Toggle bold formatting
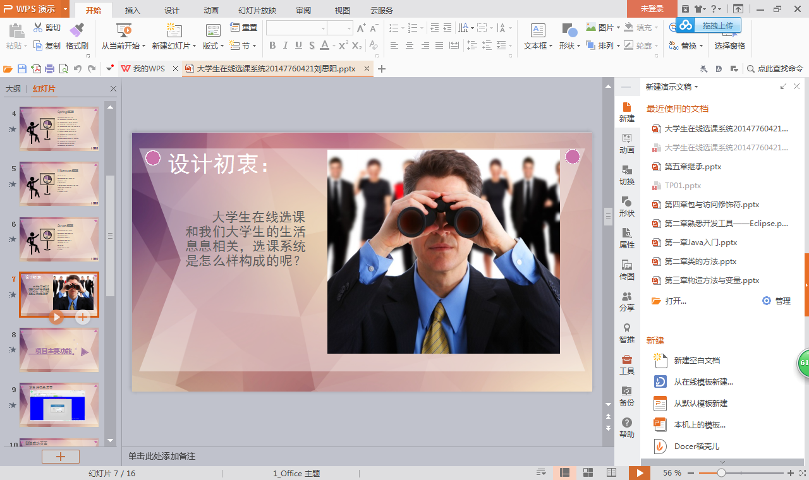 tap(272, 45)
